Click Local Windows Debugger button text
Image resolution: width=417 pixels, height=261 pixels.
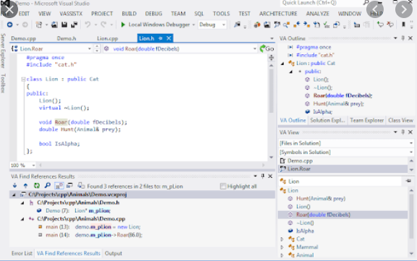click(159, 25)
